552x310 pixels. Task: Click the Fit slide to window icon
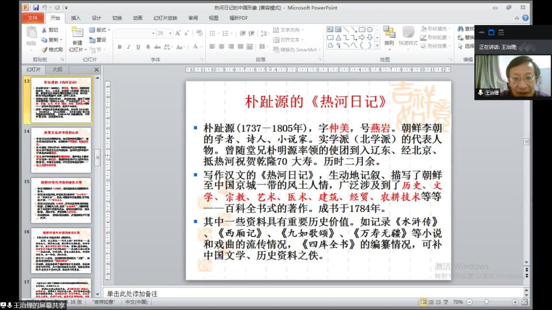[x=525, y=302]
